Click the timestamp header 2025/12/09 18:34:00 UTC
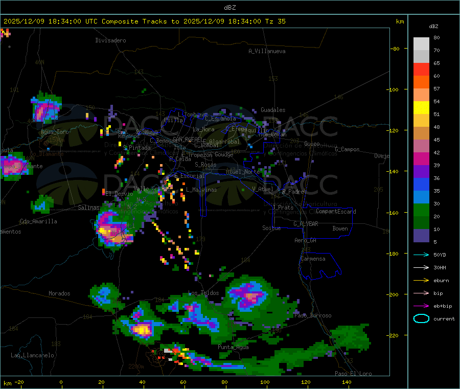The height and width of the screenshot is (389, 460). click(51, 21)
